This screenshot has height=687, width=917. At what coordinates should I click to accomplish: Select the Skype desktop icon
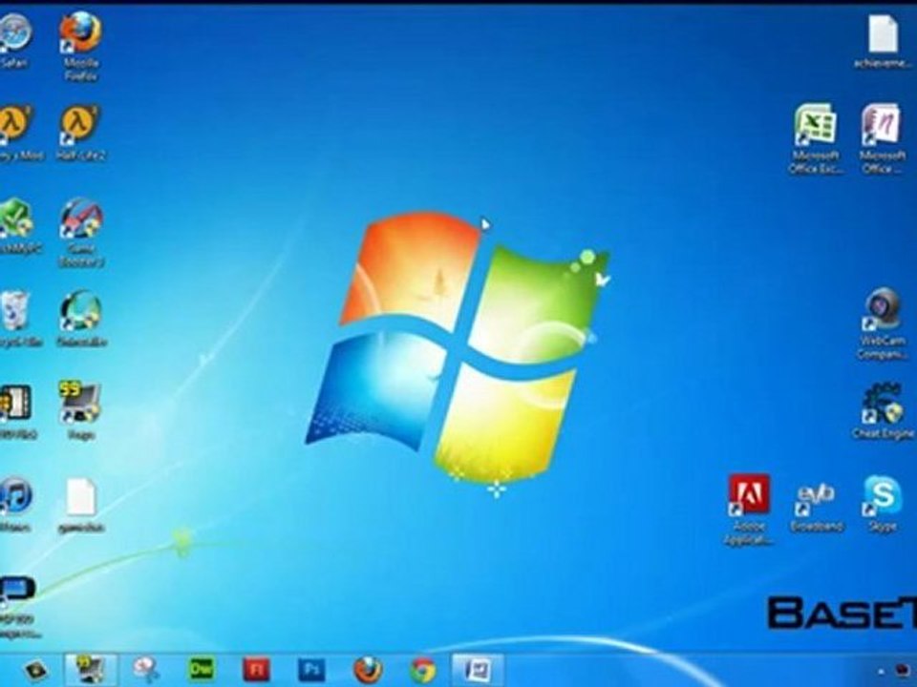882,504
